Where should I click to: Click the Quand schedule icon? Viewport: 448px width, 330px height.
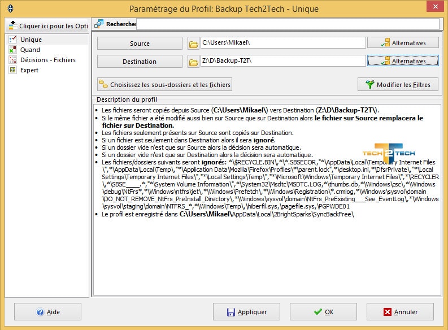(12, 50)
